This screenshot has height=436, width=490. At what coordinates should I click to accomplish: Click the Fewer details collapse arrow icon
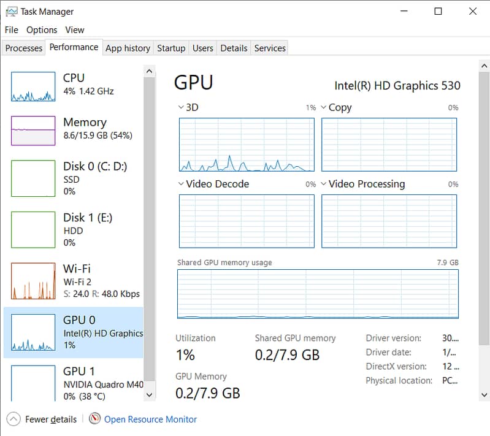tap(13, 419)
